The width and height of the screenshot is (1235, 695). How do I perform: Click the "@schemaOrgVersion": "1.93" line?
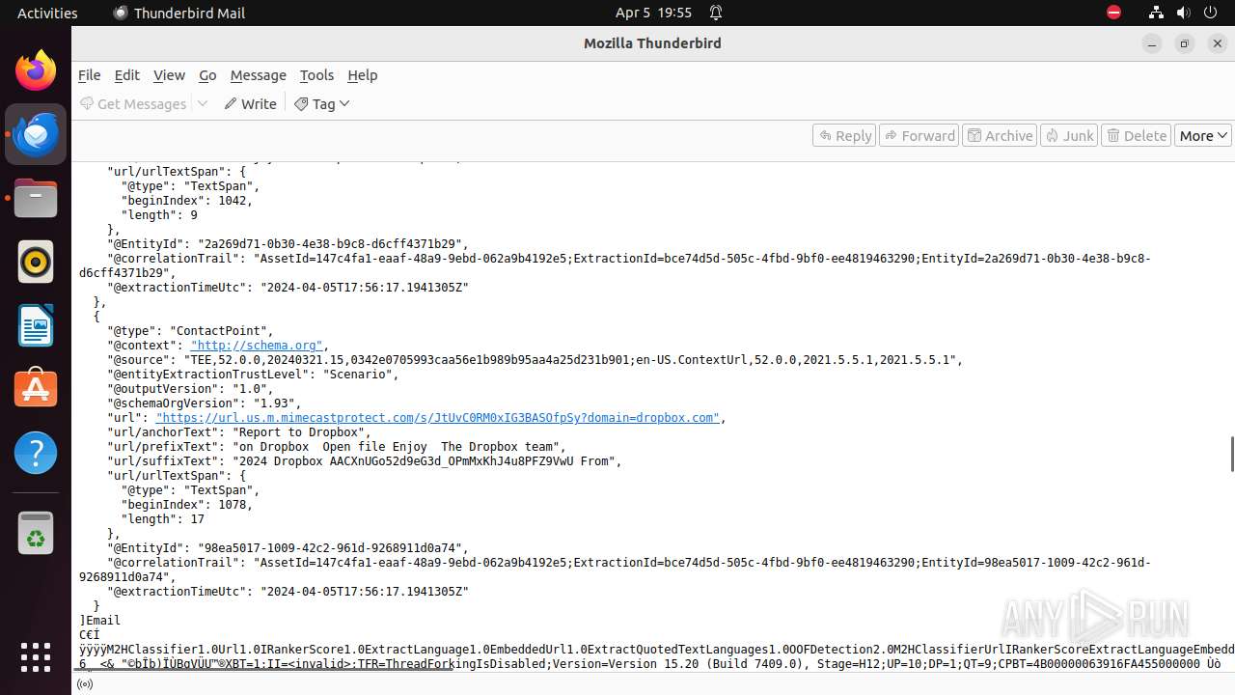[205, 403]
